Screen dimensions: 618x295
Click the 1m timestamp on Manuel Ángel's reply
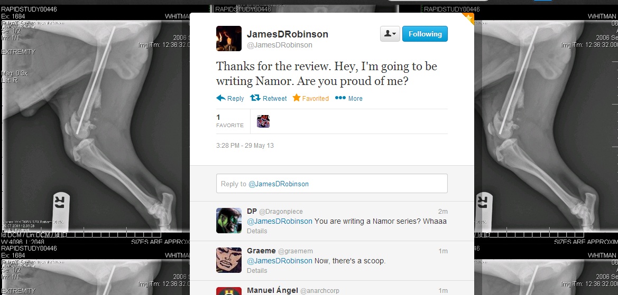443,291
